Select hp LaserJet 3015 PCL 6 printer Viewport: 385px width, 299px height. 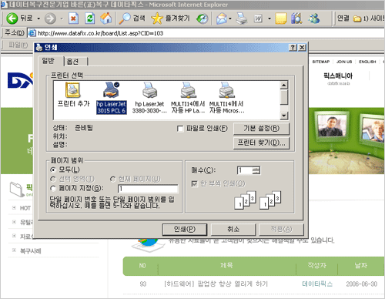[111, 98]
